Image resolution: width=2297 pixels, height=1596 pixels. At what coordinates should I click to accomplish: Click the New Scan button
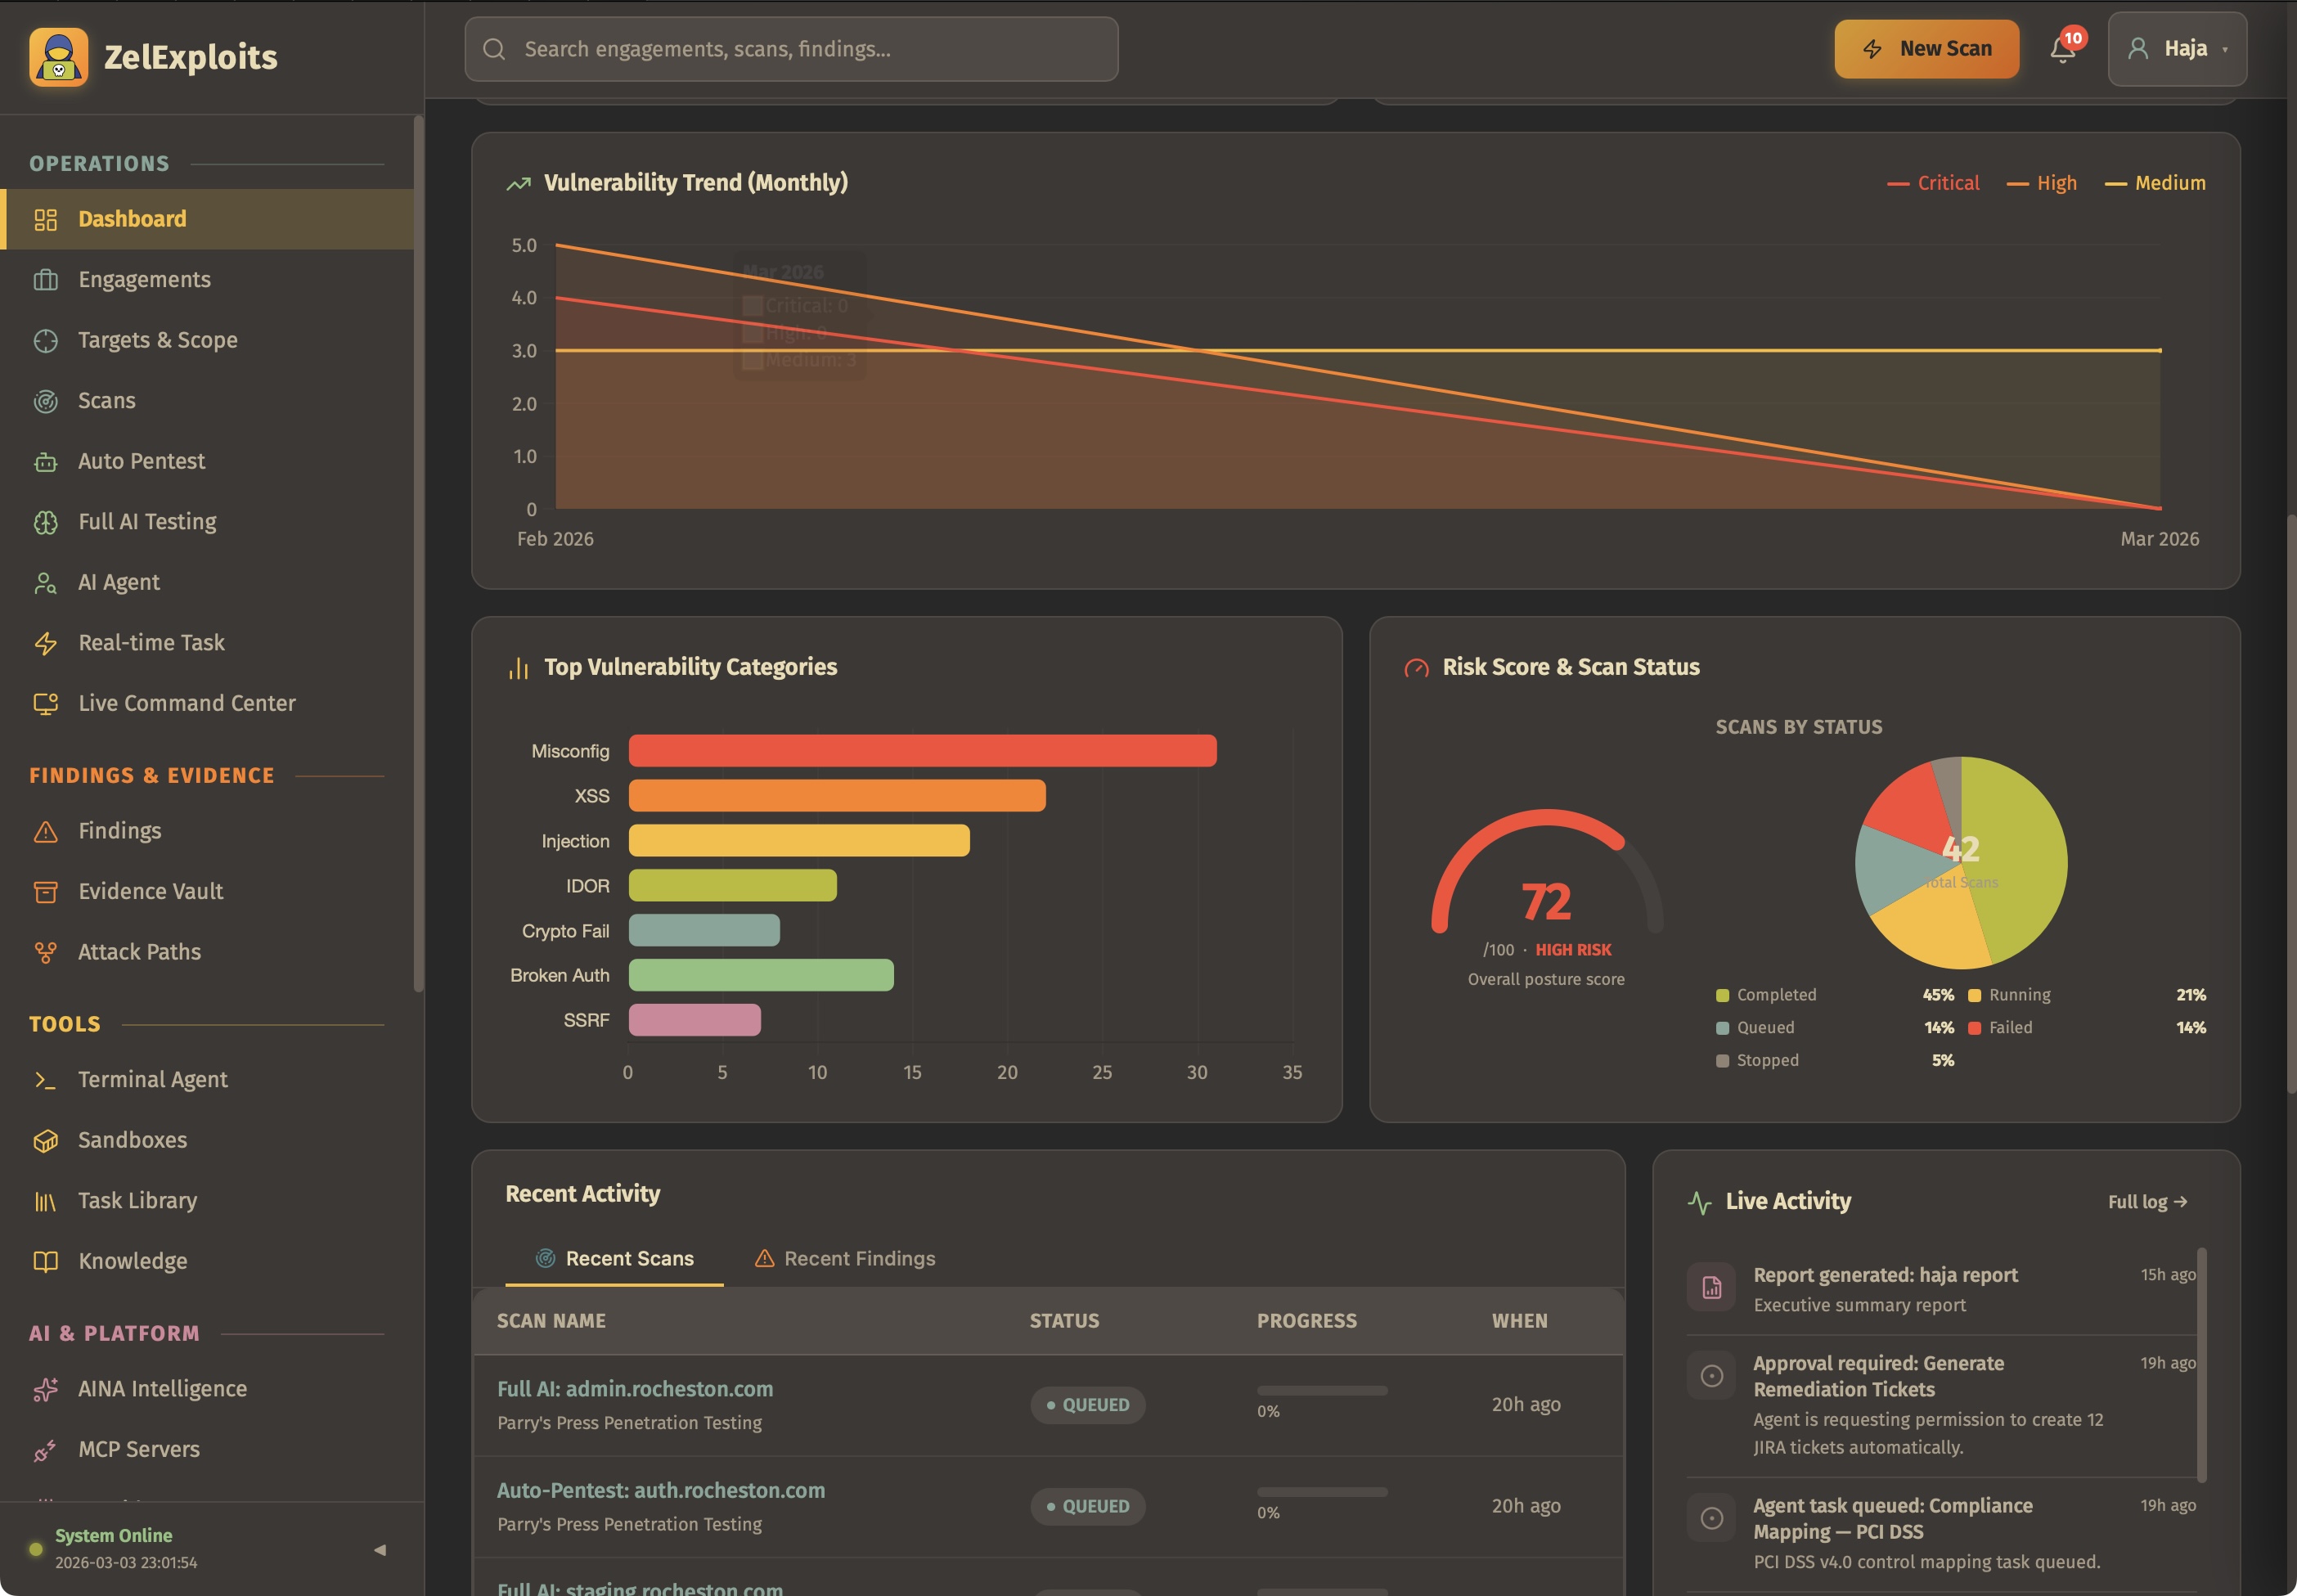(1924, 48)
